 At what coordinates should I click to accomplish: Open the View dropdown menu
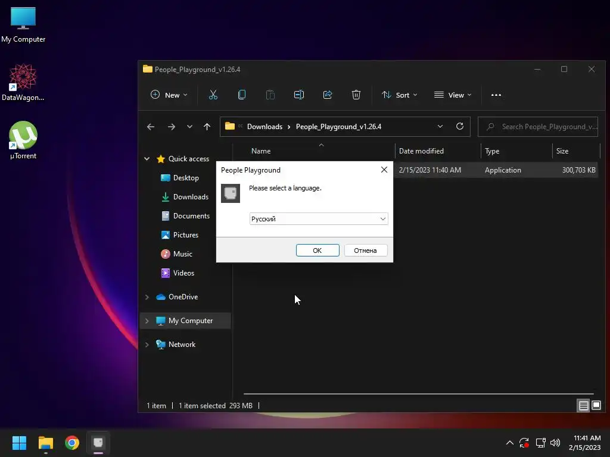453,95
